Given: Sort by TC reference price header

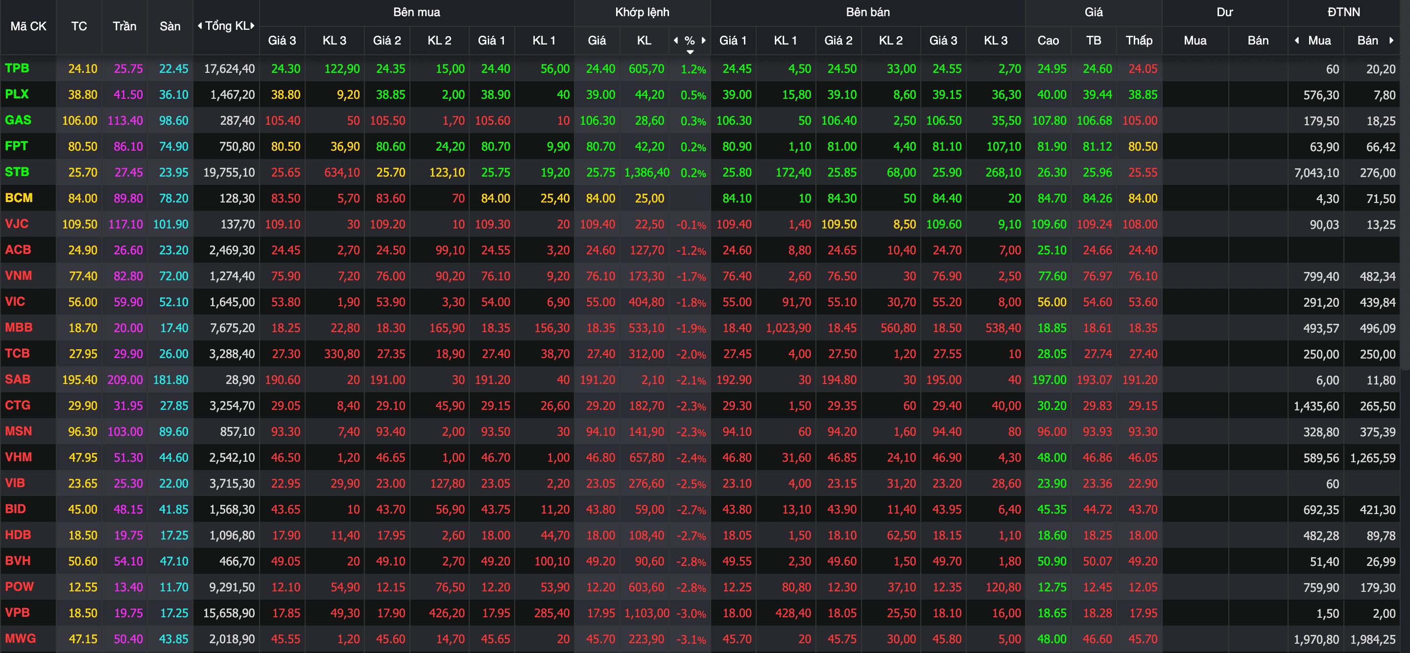Looking at the screenshot, I should 79,26.
